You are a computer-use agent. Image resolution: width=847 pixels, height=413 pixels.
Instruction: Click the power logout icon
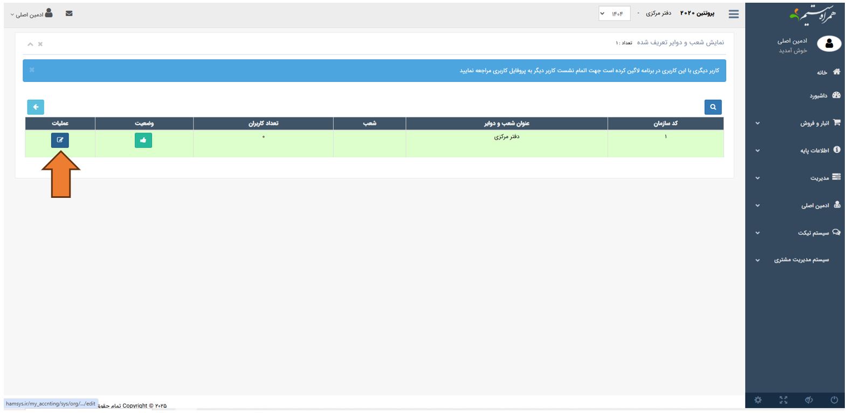(834, 400)
